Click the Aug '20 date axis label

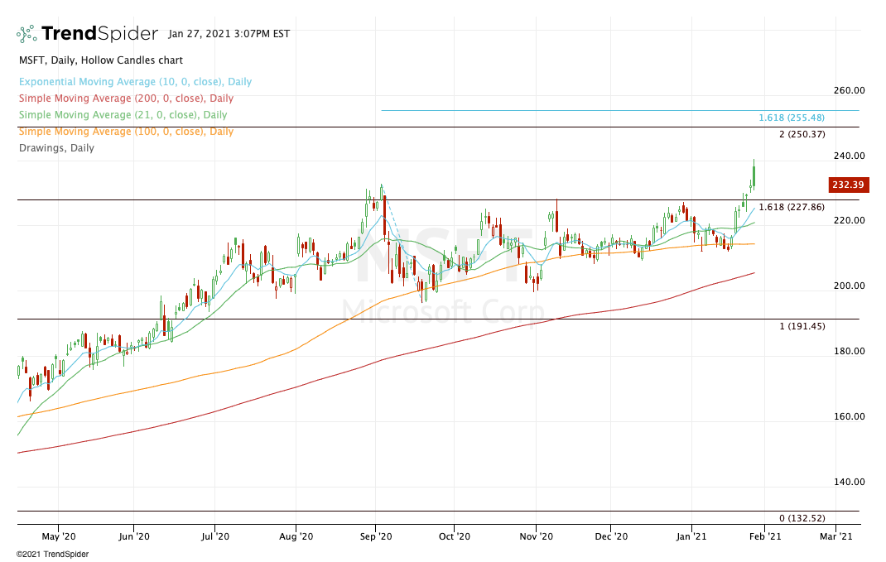(x=296, y=536)
